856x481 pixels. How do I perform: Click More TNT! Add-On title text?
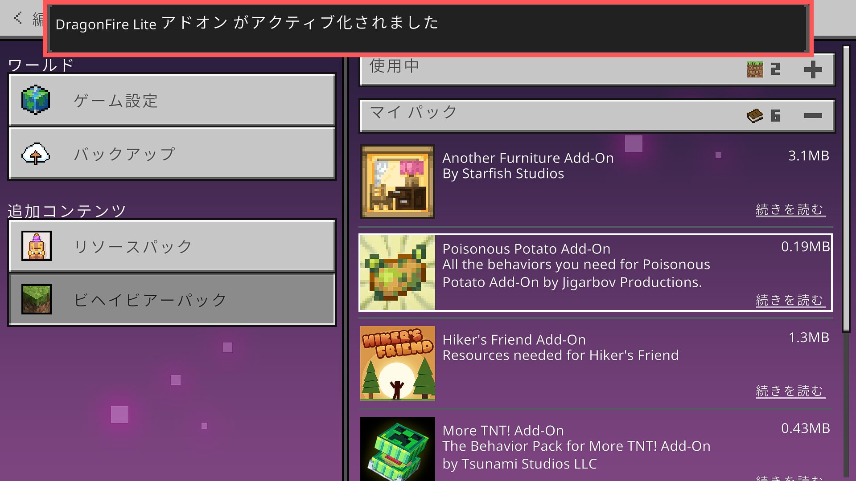click(x=503, y=431)
